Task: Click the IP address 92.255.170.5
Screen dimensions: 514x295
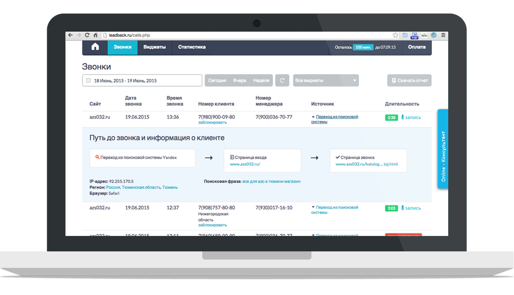Action: pos(121,181)
